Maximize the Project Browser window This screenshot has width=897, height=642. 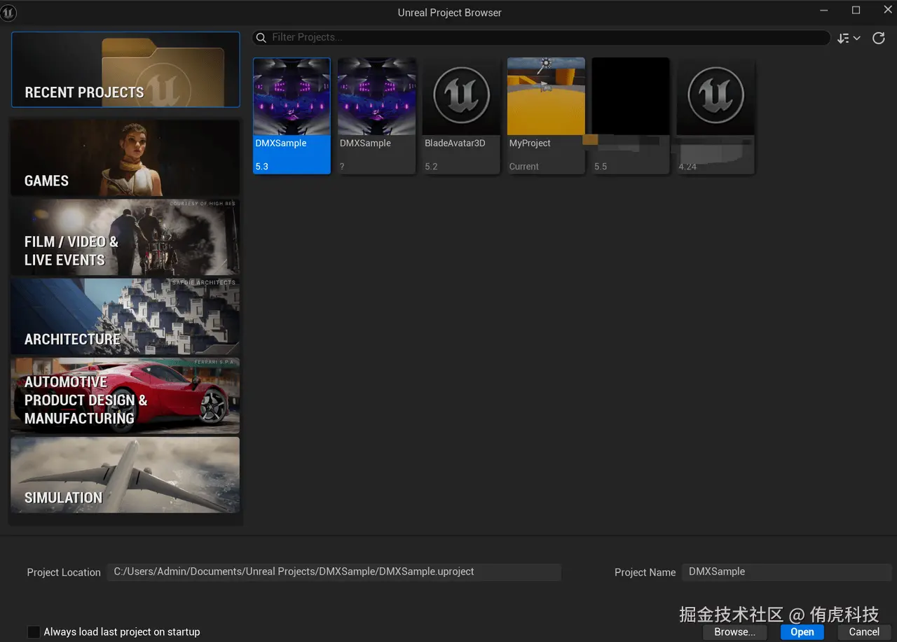point(856,11)
